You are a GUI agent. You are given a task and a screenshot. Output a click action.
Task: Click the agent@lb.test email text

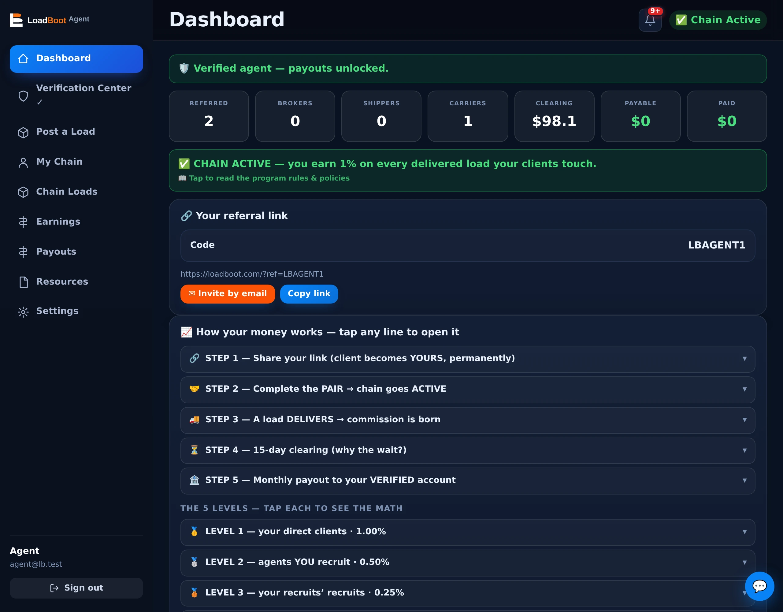[x=36, y=564]
